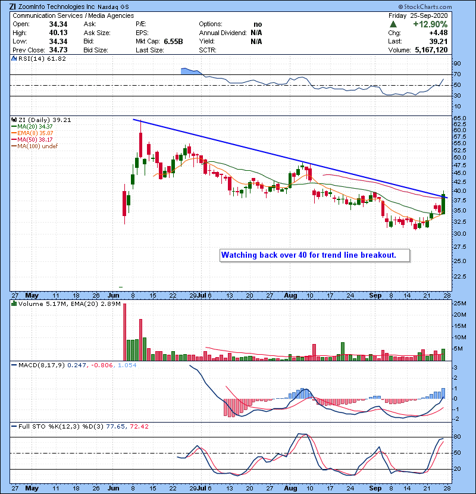Click the green up-arrow change indicator
476x494 pixels.
pos(393,24)
